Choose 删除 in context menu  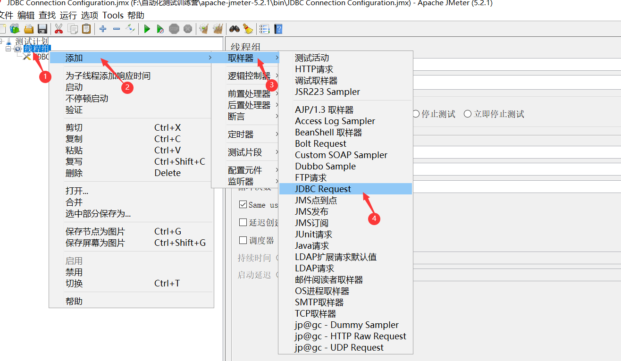click(x=131, y=173)
